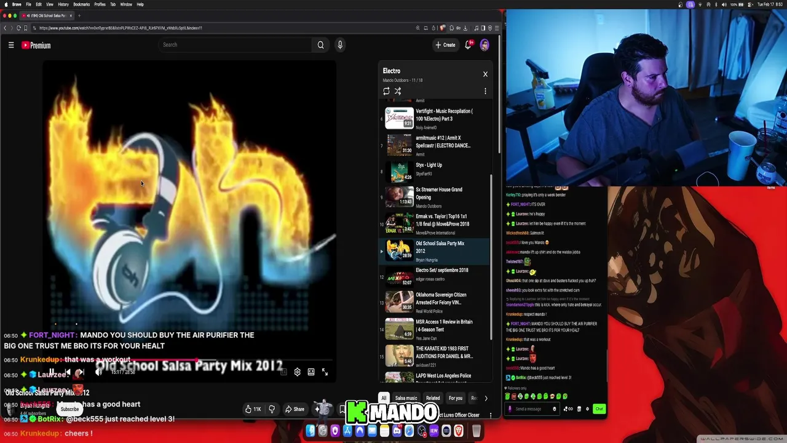Click the Share button under the video

coord(295,409)
